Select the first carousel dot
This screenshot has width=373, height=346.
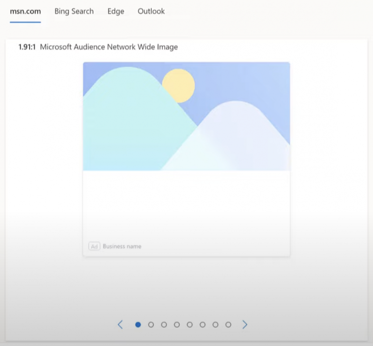(x=138, y=325)
